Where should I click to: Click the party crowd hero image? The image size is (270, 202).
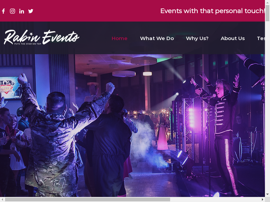click(132, 126)
